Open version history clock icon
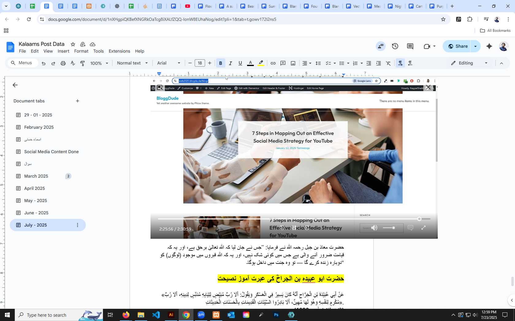This screenshot has width=515, height=321. (395, 46)
